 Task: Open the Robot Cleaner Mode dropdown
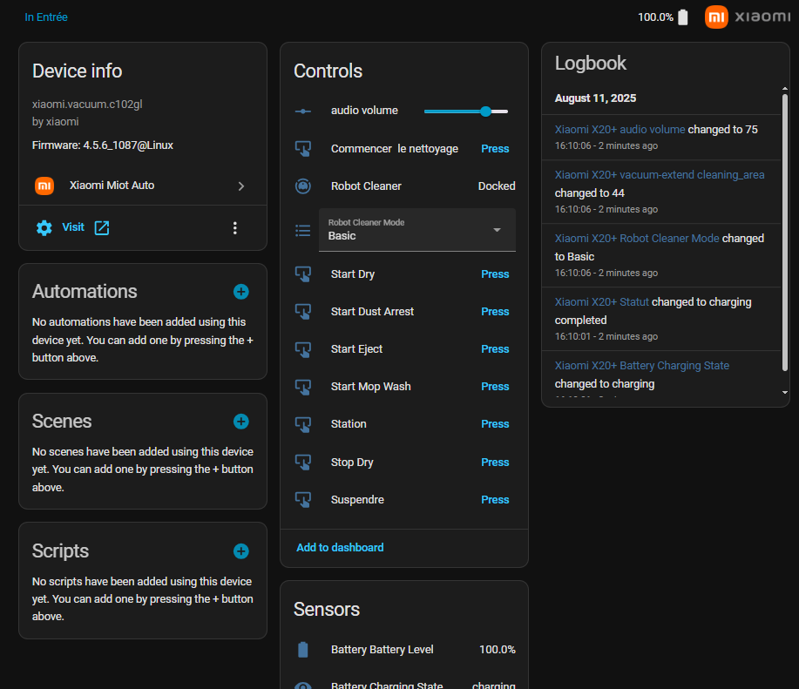(x=417, y=230)
